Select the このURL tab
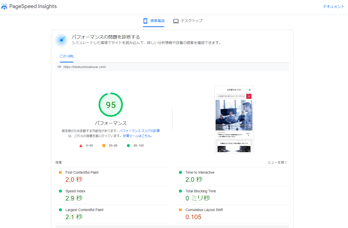Image resolution: width=348 pixels, height=228 pixels. coord(66,56)
